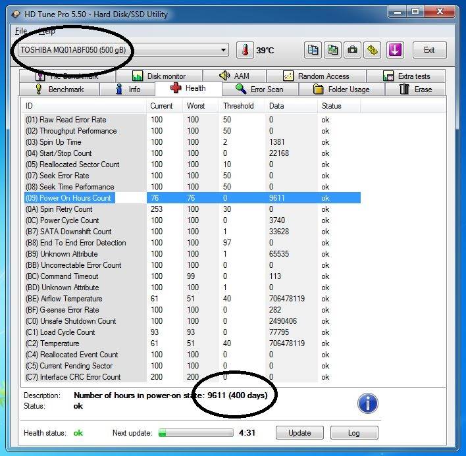Select the Load Cycle Count row
Viewport: 466px width, 456px height.
pyautogui.click(x=192, y=332)
